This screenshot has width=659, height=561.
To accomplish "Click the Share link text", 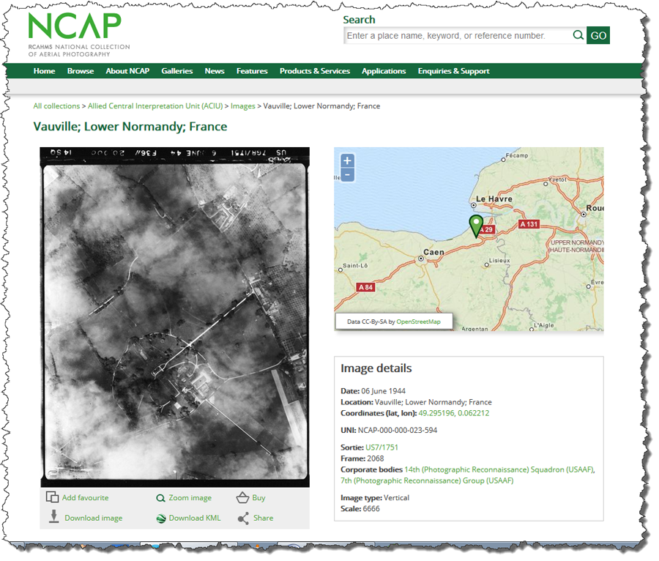I will (x=263, y=518).
